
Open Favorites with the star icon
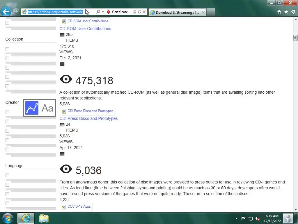(286, 12)
